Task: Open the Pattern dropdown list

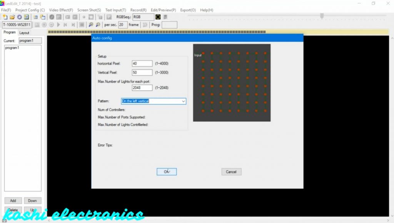Action: tap(183, 101)
